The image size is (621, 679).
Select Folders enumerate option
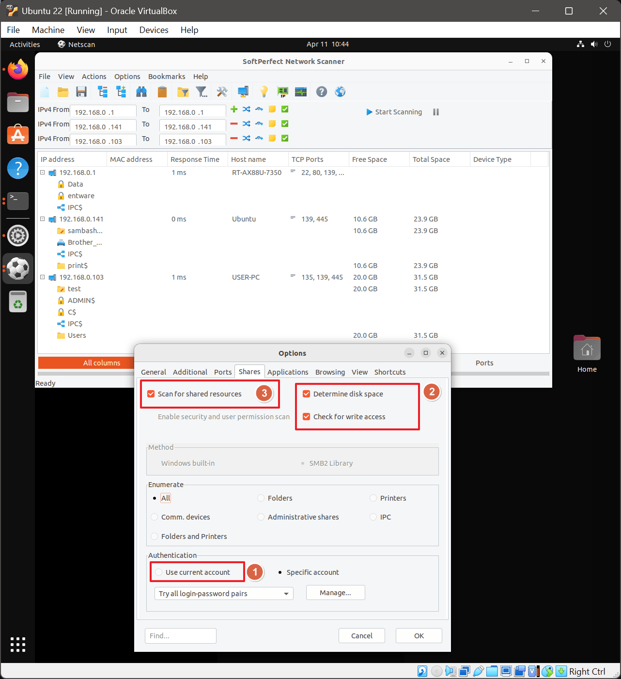click(x=261, y=498)
